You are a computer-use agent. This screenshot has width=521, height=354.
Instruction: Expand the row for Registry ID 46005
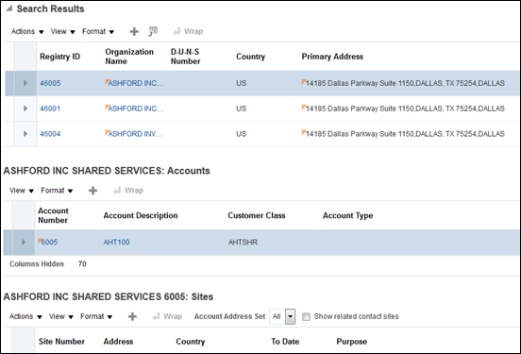[25, 83]
